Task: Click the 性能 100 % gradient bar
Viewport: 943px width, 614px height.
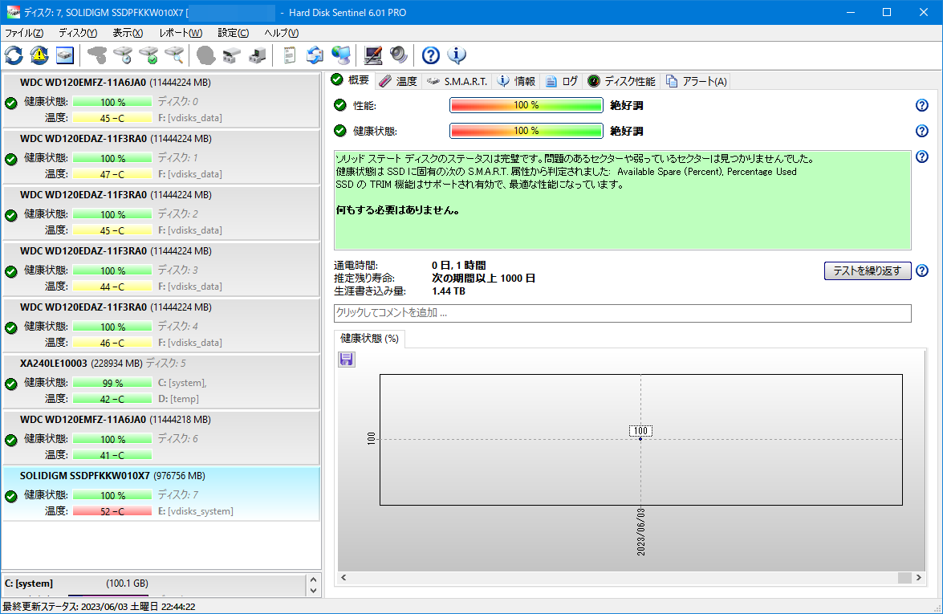Action: (x=526, y=105)
